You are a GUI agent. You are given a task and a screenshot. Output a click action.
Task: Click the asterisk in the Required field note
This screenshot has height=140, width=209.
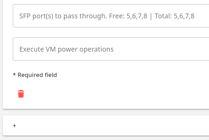14,75
